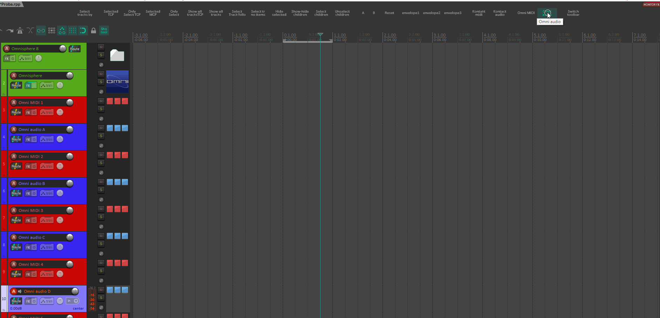This screenshot has width=660, height=318.
Task: Click MONITOR FX button at top right
Action: point(651,5)
